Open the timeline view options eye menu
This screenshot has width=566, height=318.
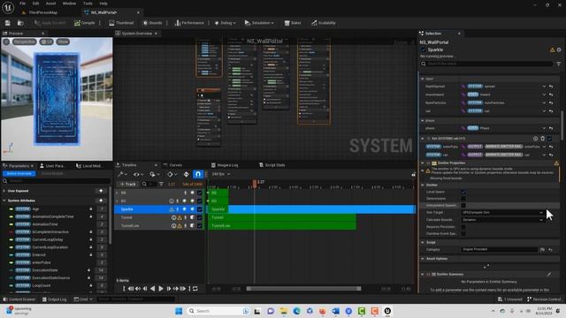coord(138,174)
